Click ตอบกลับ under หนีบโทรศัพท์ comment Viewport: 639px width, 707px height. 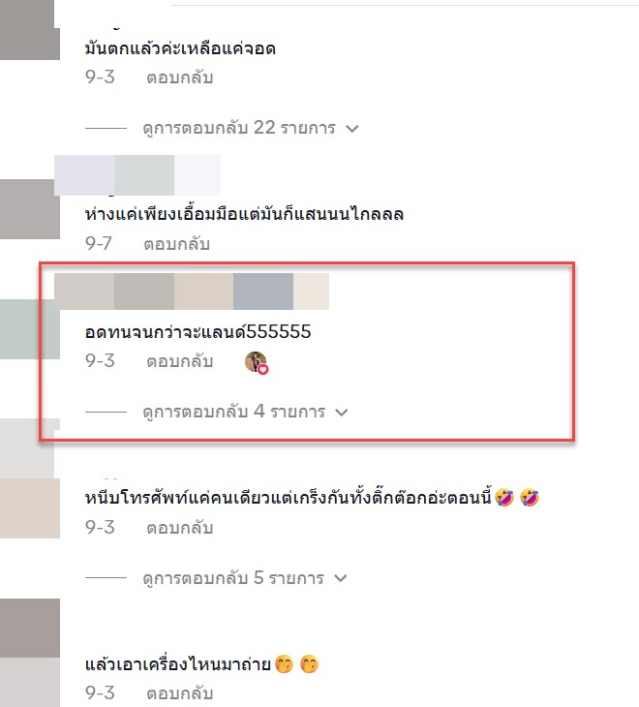[x=179, y=528]
